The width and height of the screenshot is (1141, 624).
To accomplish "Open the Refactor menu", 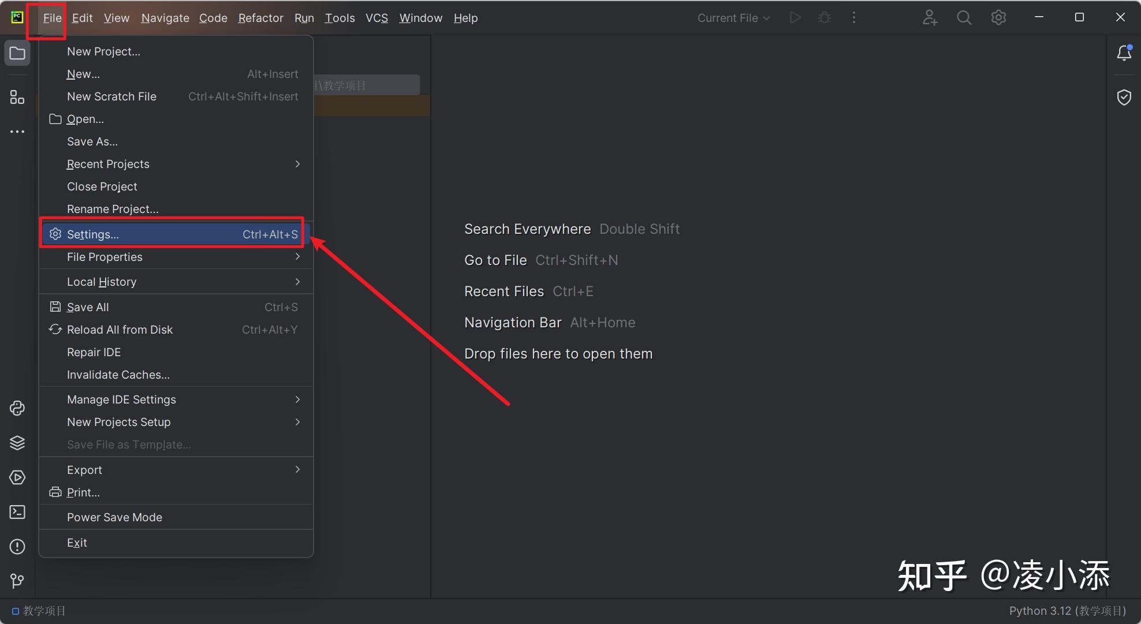I will click(x=260, y=18).
